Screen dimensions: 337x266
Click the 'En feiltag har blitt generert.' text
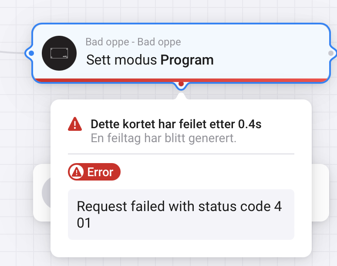pos(163,138)
